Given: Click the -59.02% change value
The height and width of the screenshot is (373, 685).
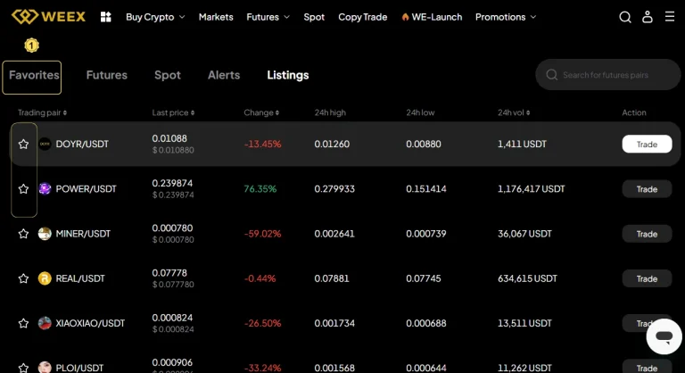Looking at the screenshot, I should tap(262, 234).
